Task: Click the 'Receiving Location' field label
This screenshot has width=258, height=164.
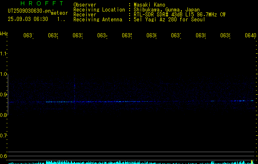Action: [x=99, y=10]
